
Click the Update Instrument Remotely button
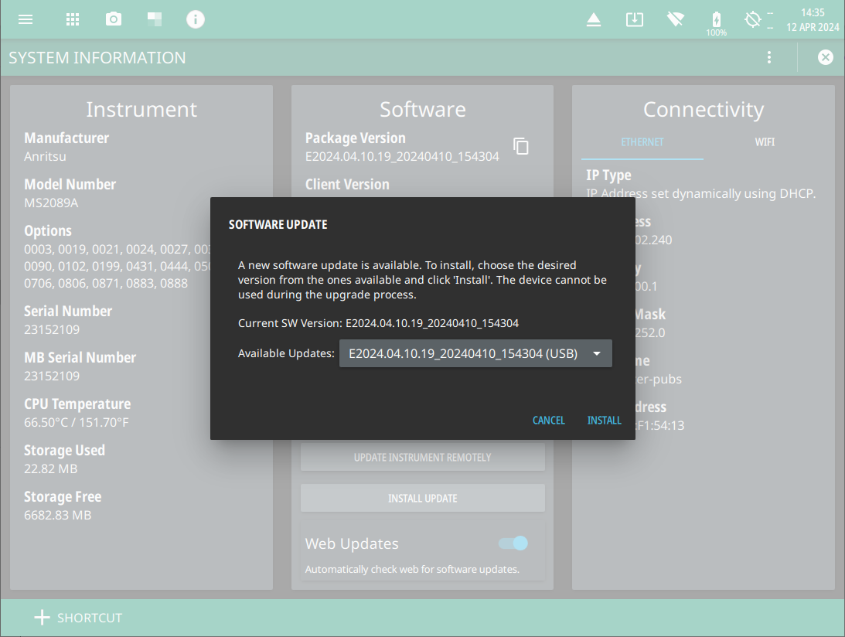(x=422, y=458)
